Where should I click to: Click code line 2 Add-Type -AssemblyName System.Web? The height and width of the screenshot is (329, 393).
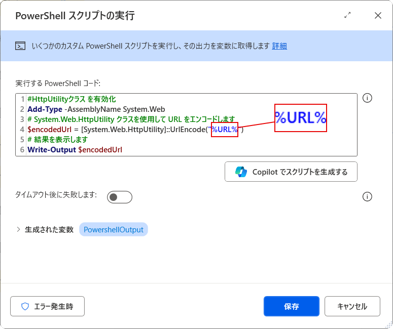pyautogui.click(x=96, y=109)
